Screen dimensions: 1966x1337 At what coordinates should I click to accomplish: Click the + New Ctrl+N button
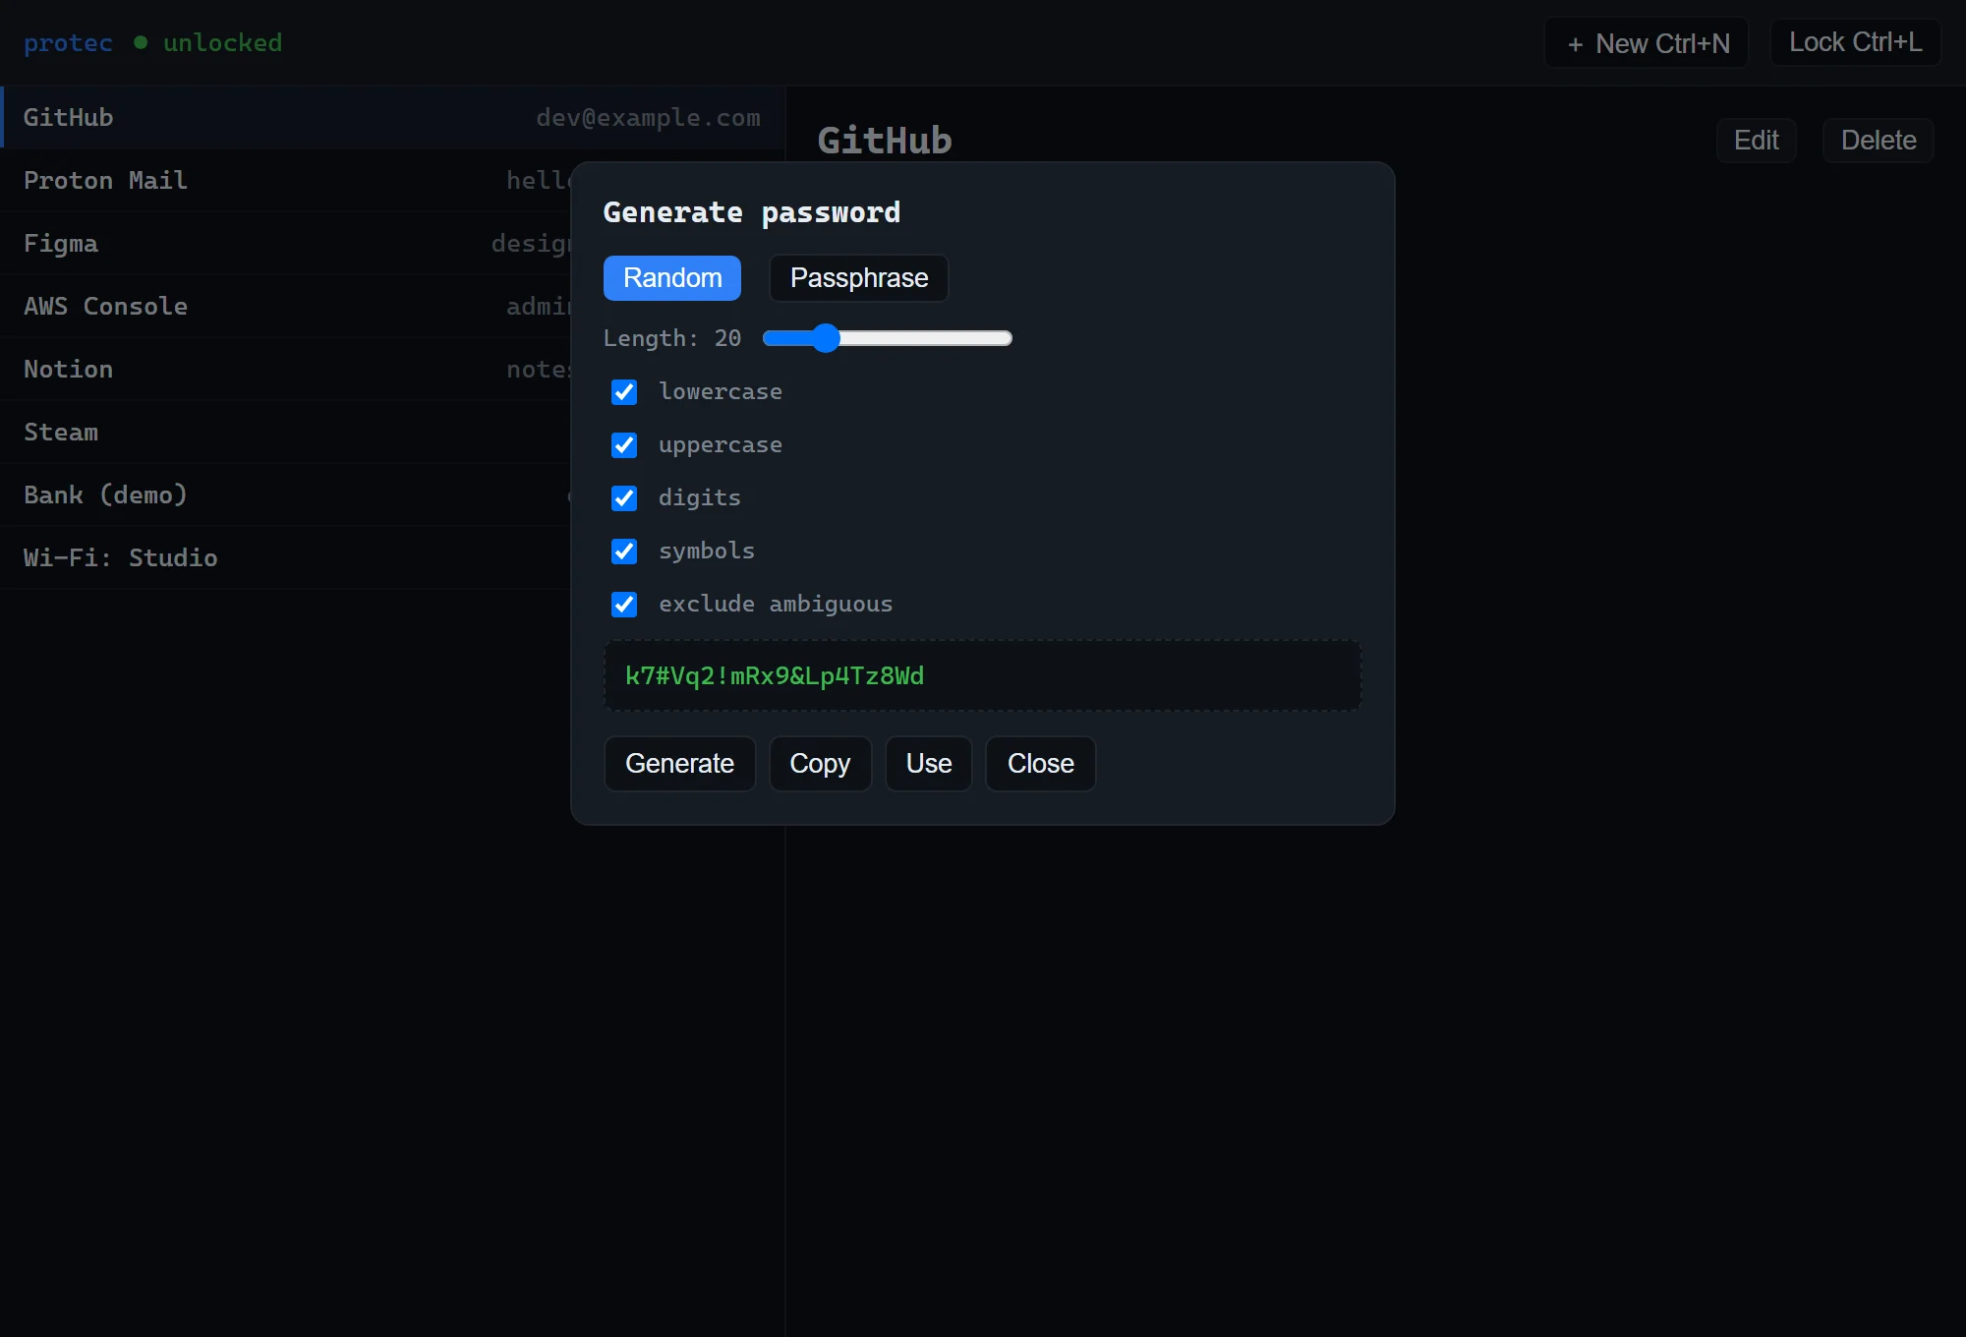click(x=1647, y=43)
